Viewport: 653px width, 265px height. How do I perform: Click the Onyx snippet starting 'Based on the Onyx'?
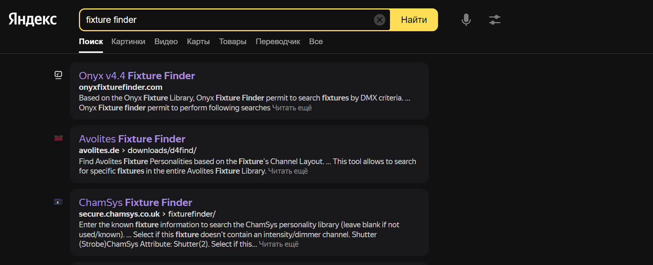(244, 103)
